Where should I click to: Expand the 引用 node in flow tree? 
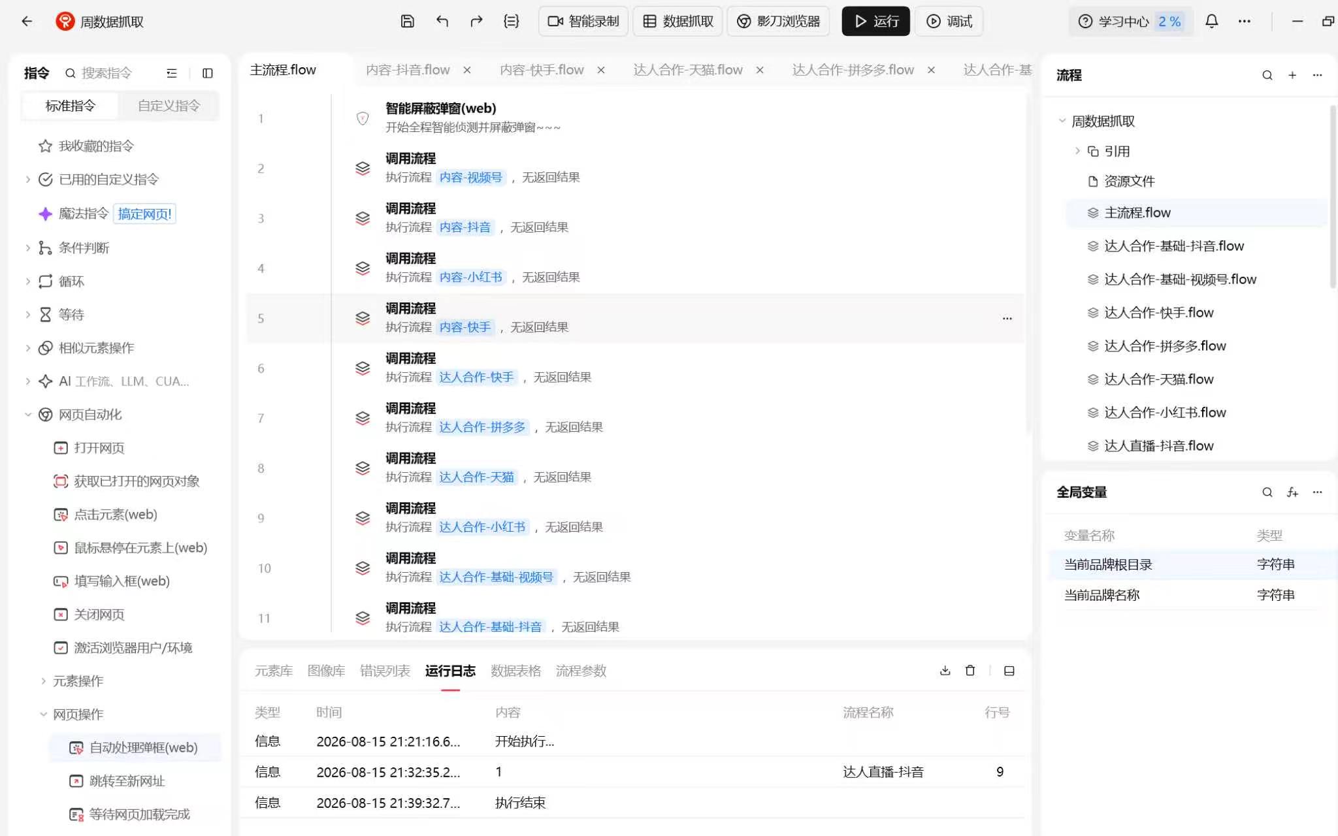[x=1077, y=152]
